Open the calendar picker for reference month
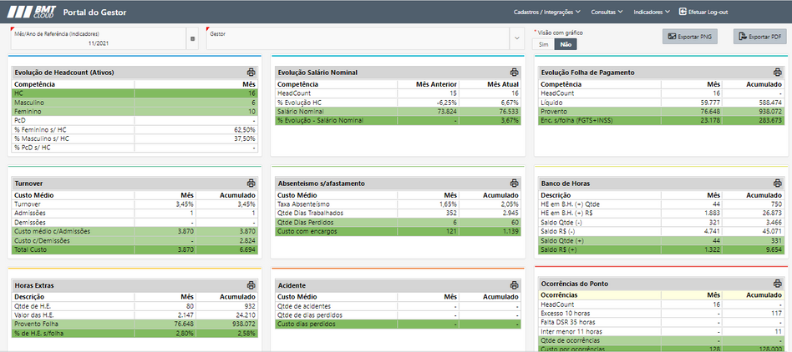This screenshot has width=792, height=352. point(192,39)
